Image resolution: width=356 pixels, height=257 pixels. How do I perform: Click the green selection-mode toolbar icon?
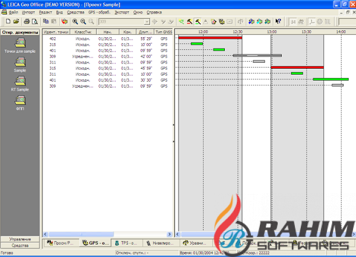pyautogui.click(x=181, y=21)
